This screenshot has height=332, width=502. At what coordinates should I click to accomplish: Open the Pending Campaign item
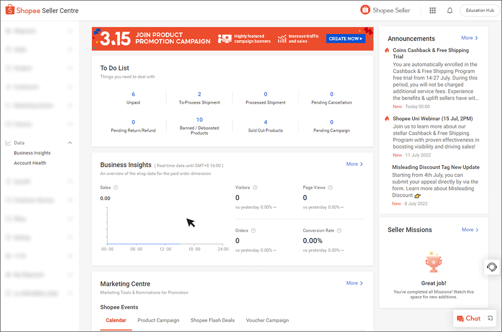pos(332,126)
